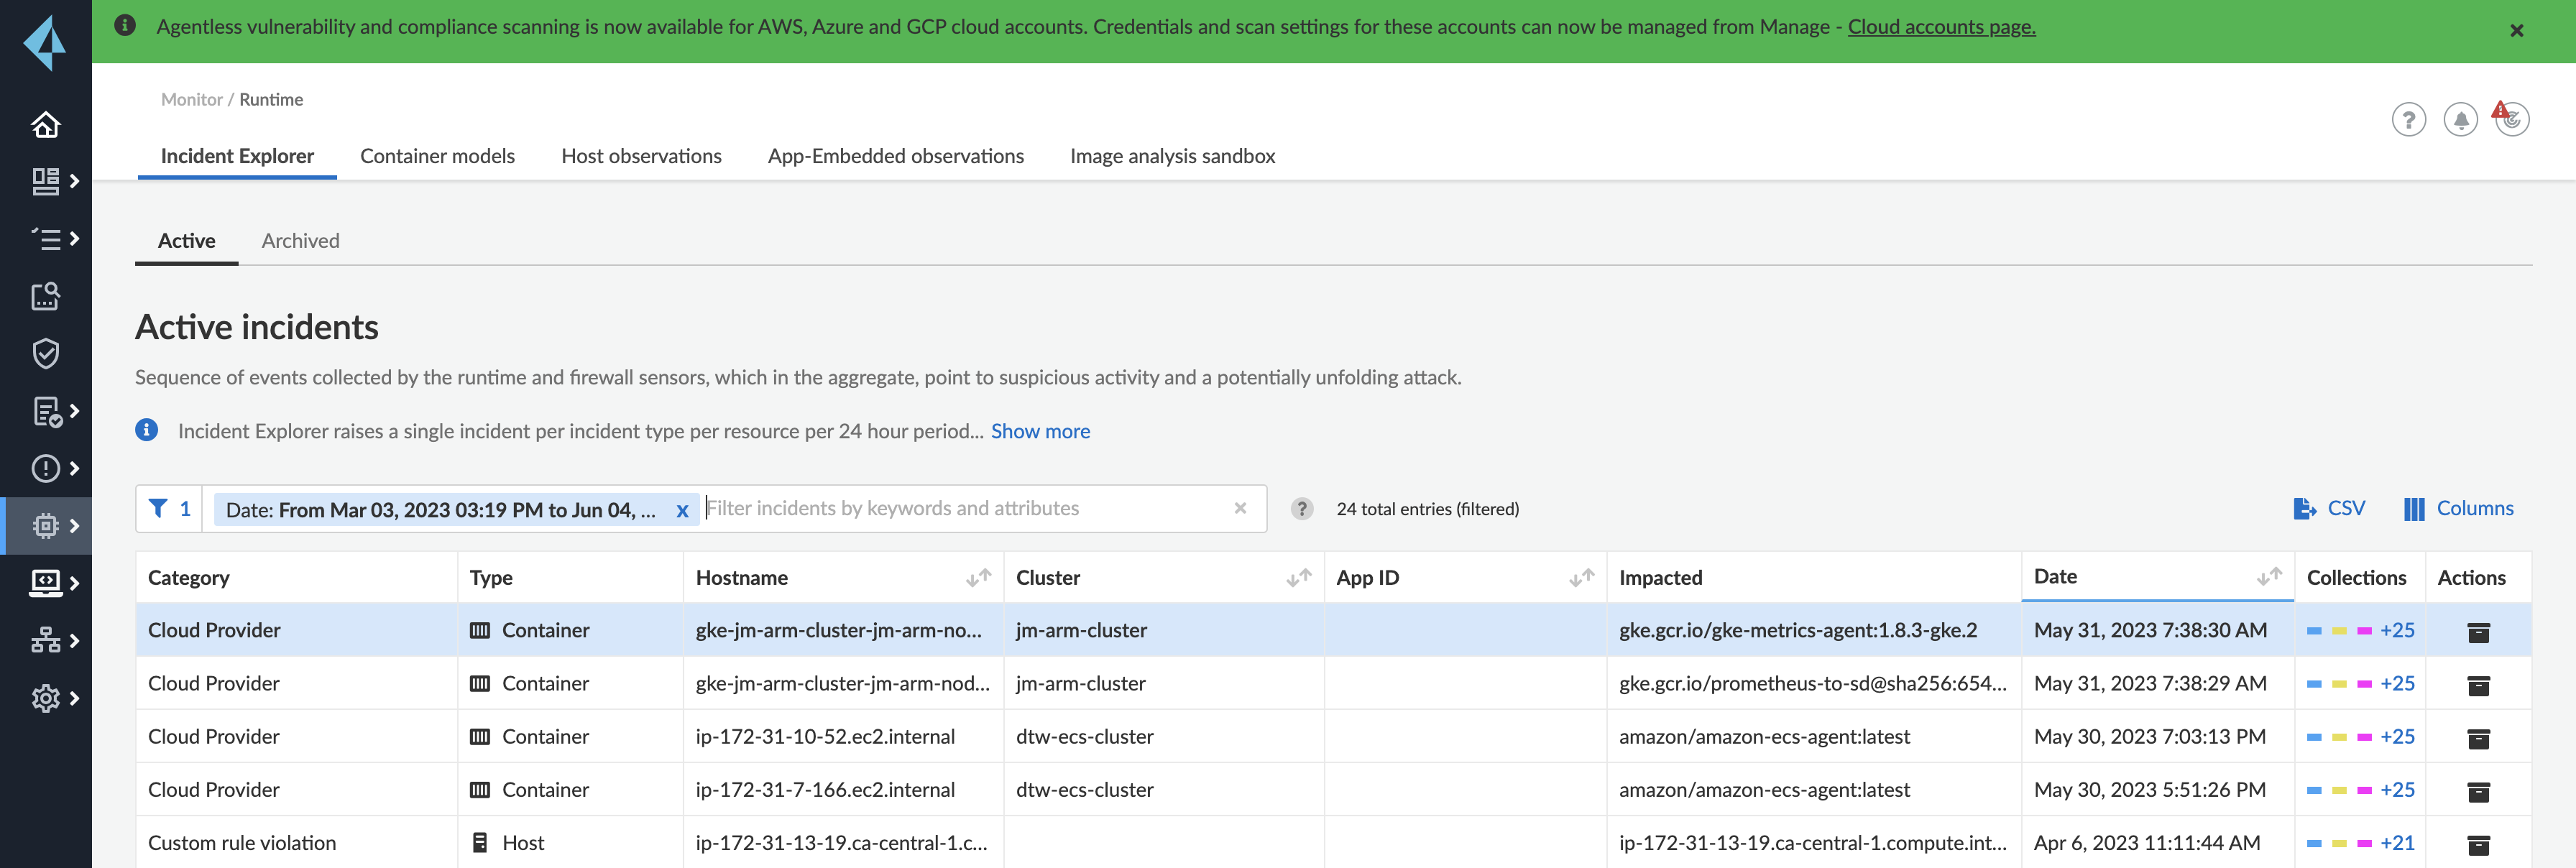
Task: Click the Defend shield sidebar icon
Action: [45, 353]
